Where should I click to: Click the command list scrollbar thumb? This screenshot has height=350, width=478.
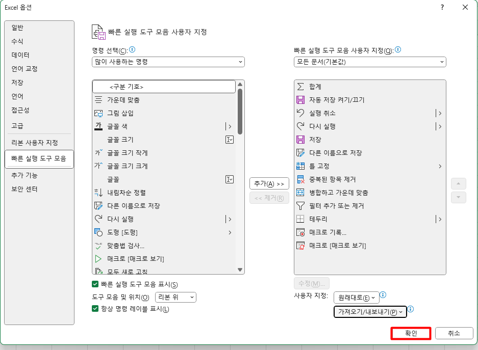coord(240,112)
